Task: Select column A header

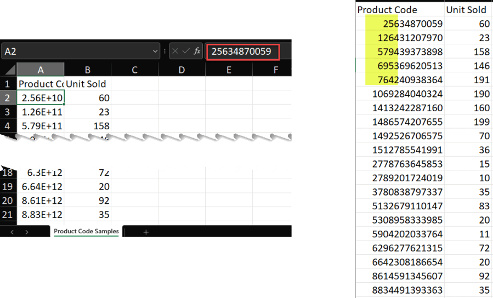Action: (x=40, y=70)
